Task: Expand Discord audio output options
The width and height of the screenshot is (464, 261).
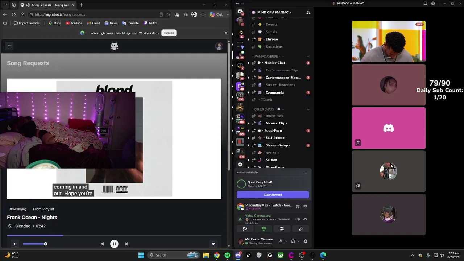Action: [298, 241]
